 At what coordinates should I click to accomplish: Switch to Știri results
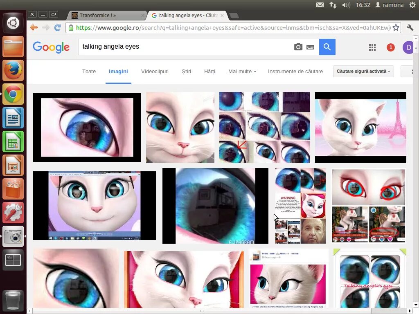186,71
